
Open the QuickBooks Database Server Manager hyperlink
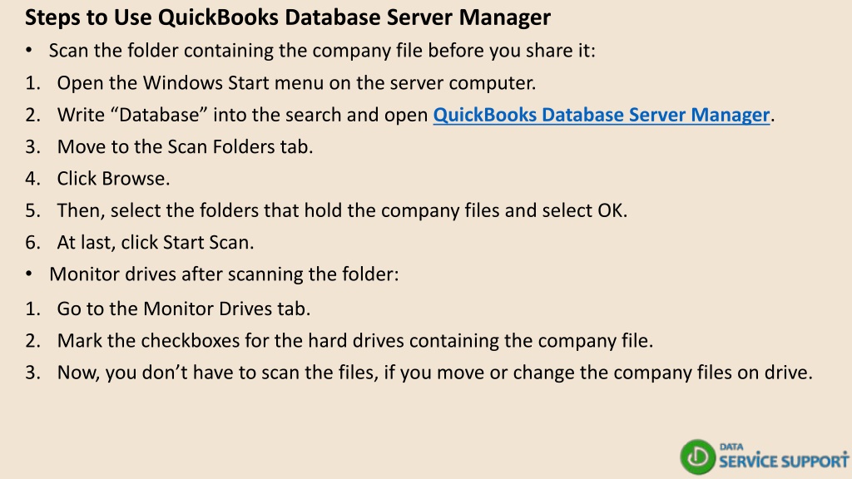(602, 115)
